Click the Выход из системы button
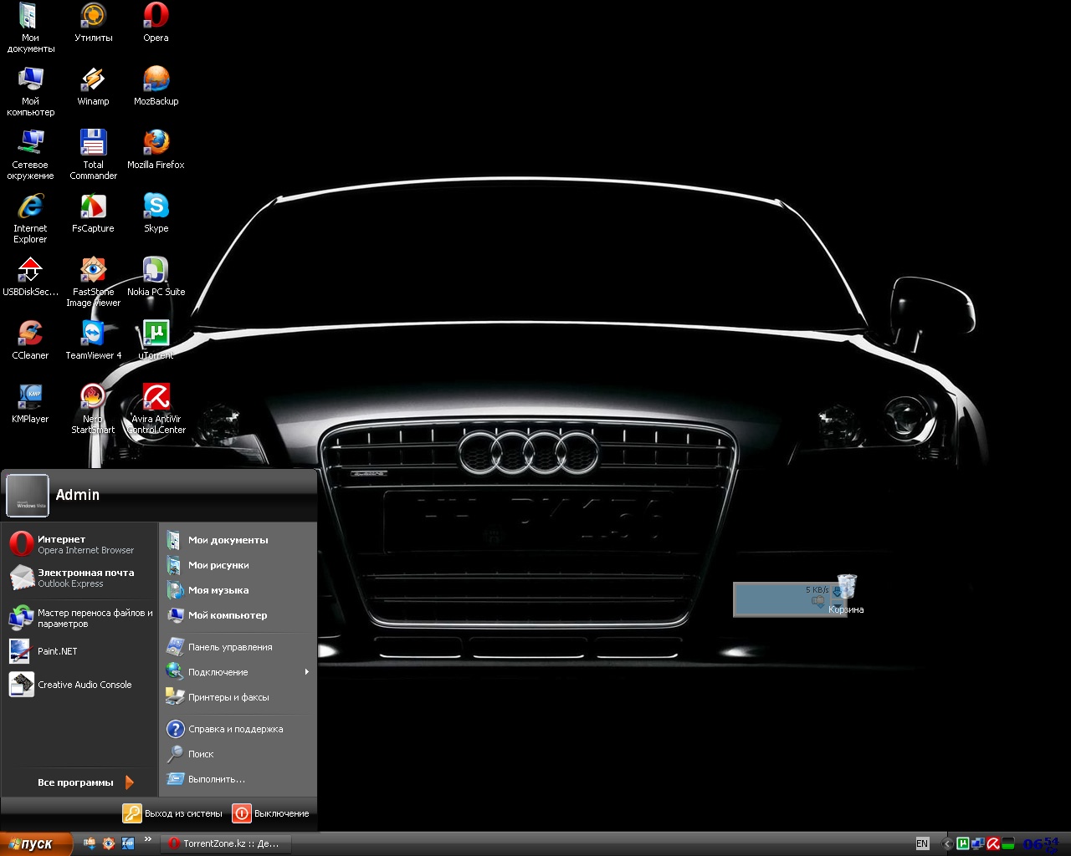 click(x=173, y=813)
